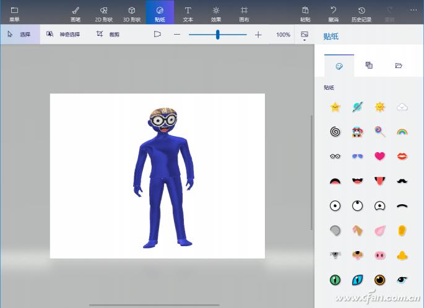Open the Effects (效果) panel

click(216, 13)
